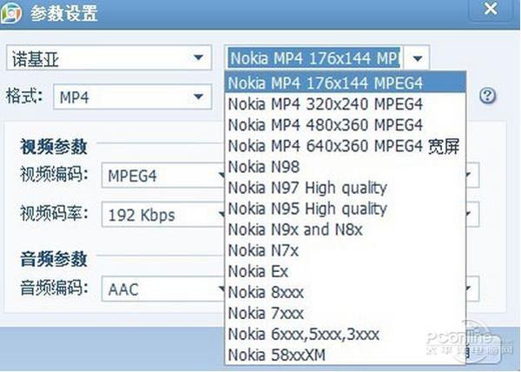Collapse the Nokia preset dropdown arrow
This screenshot has width=521, height=372.
point(418,58)
